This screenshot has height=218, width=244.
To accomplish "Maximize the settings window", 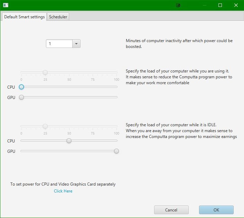I will click(220, 5).
